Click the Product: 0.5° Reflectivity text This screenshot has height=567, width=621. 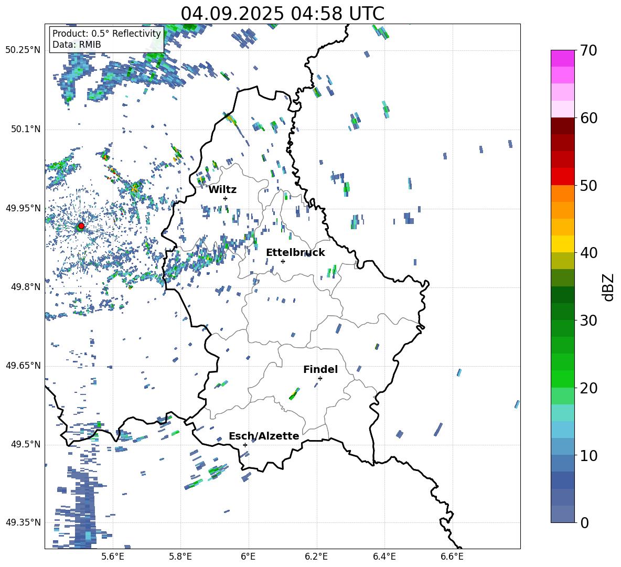[106, 33]
